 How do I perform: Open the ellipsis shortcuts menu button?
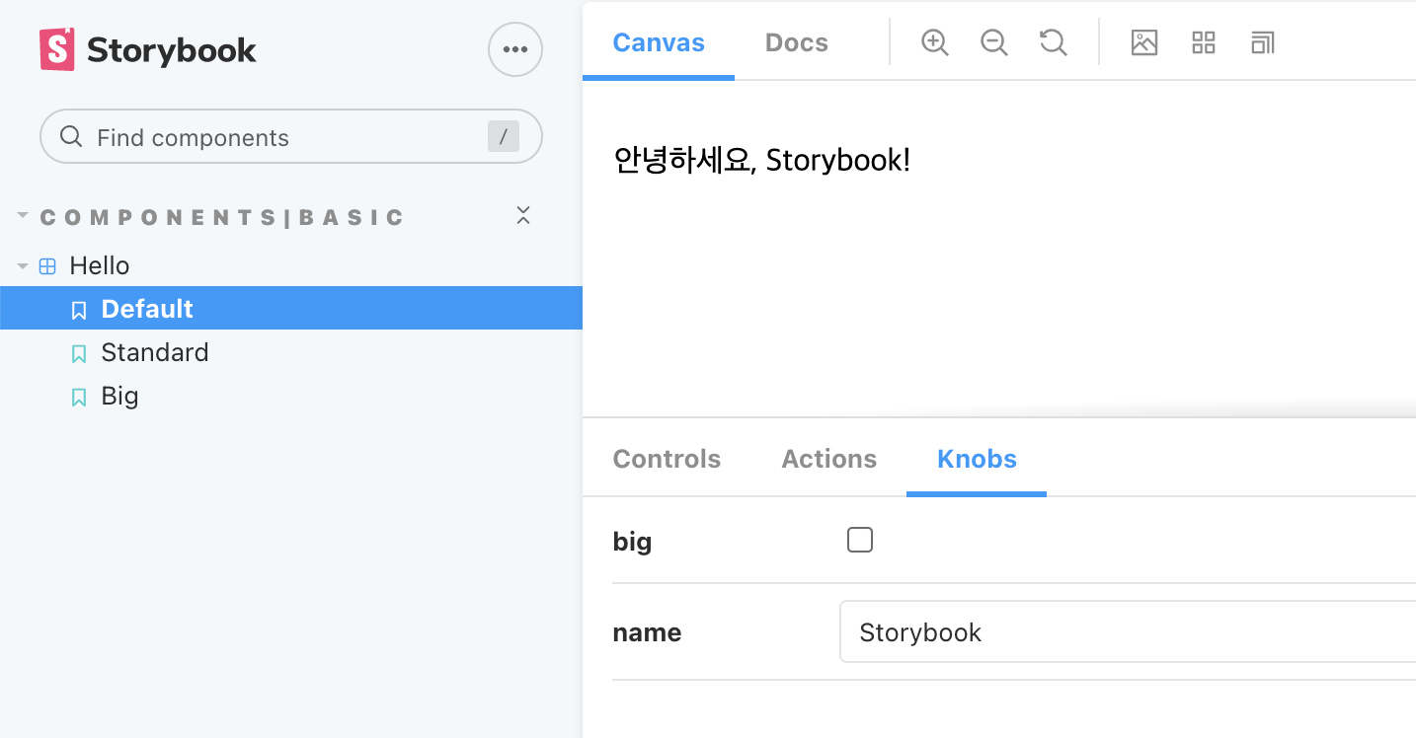click(x=515, y=49)
